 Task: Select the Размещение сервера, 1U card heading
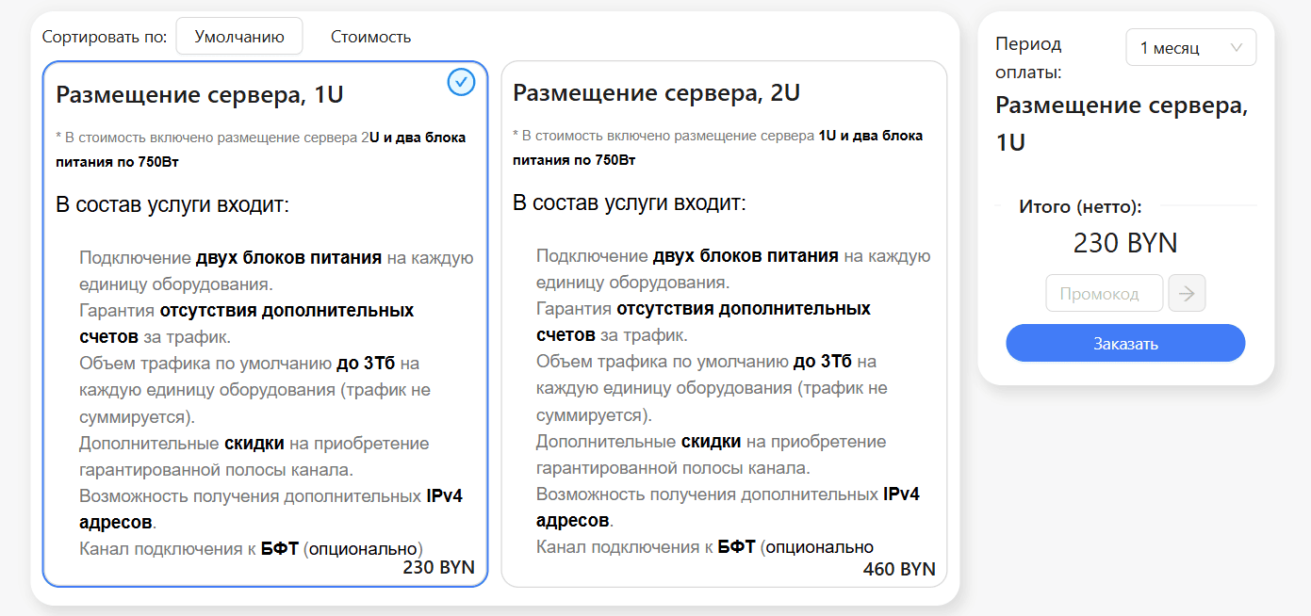(x=200, y=95)
